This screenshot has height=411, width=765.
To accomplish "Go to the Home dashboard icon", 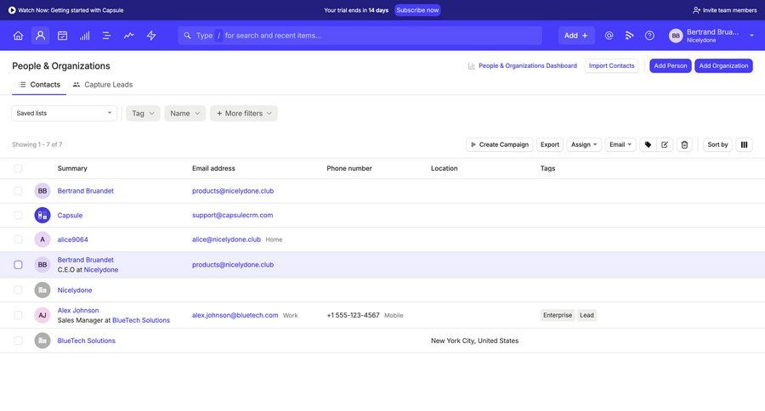I will click(18, 36).
